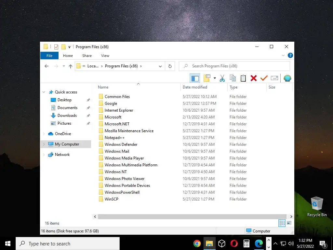Open the recent locations dropdown
The height and width of the screenshot is (250, 333).
[x=64, y=66]
